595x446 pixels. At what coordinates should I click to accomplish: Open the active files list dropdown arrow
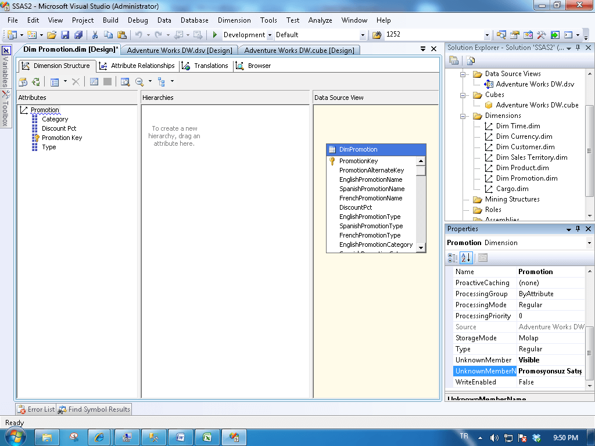pos(423,49)
